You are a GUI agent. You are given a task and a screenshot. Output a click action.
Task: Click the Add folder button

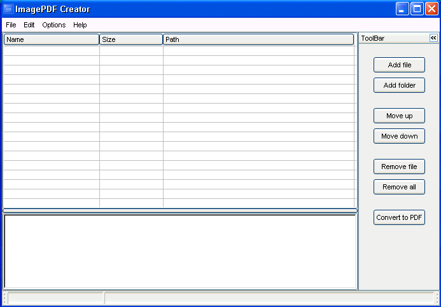click(399, 85)
